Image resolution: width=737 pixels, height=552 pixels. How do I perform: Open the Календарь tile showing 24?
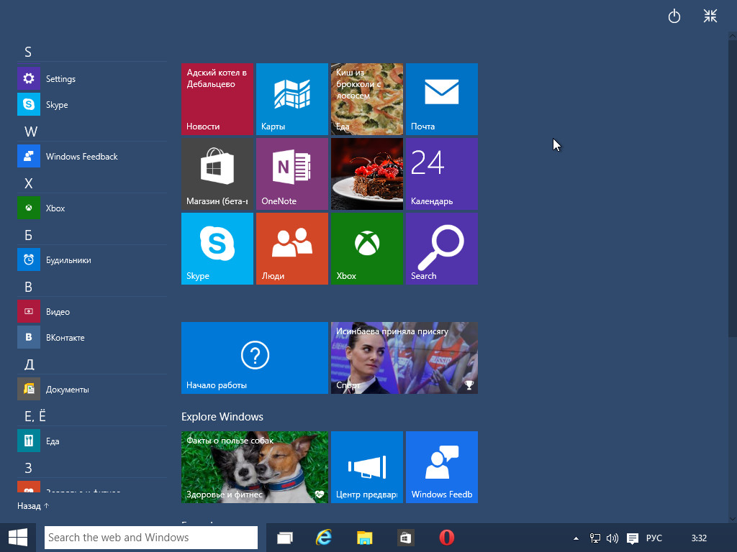[442, 174]
